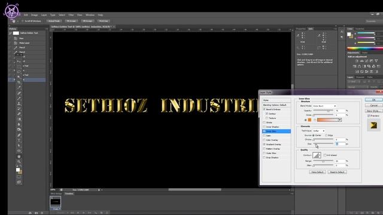
Task: Toggle the Preview checkbox
Action: (x=369, y=116)
